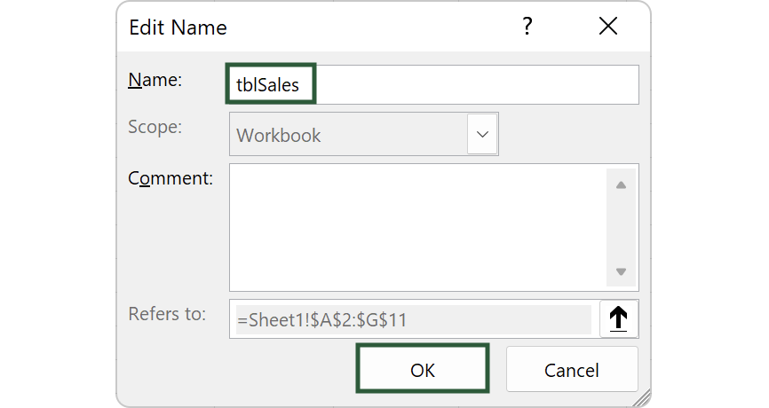The height and width of the screenshot is (408, 769).
Task: Click the Name: label
Action: 155,80
